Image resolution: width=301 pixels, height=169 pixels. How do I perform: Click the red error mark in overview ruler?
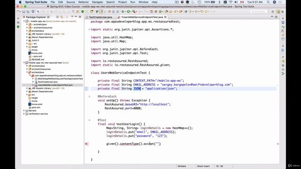pos(278,144)
